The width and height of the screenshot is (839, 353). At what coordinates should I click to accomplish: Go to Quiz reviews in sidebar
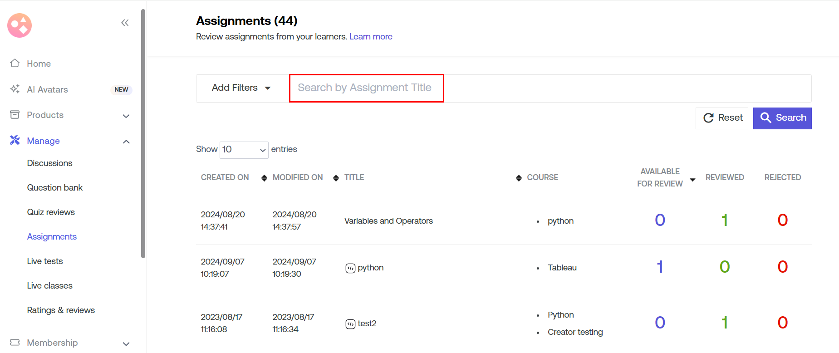point(51,212)
